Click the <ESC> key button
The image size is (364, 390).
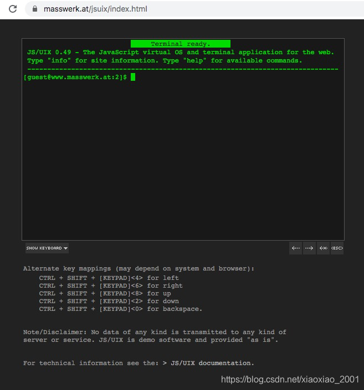pos(337,248)
